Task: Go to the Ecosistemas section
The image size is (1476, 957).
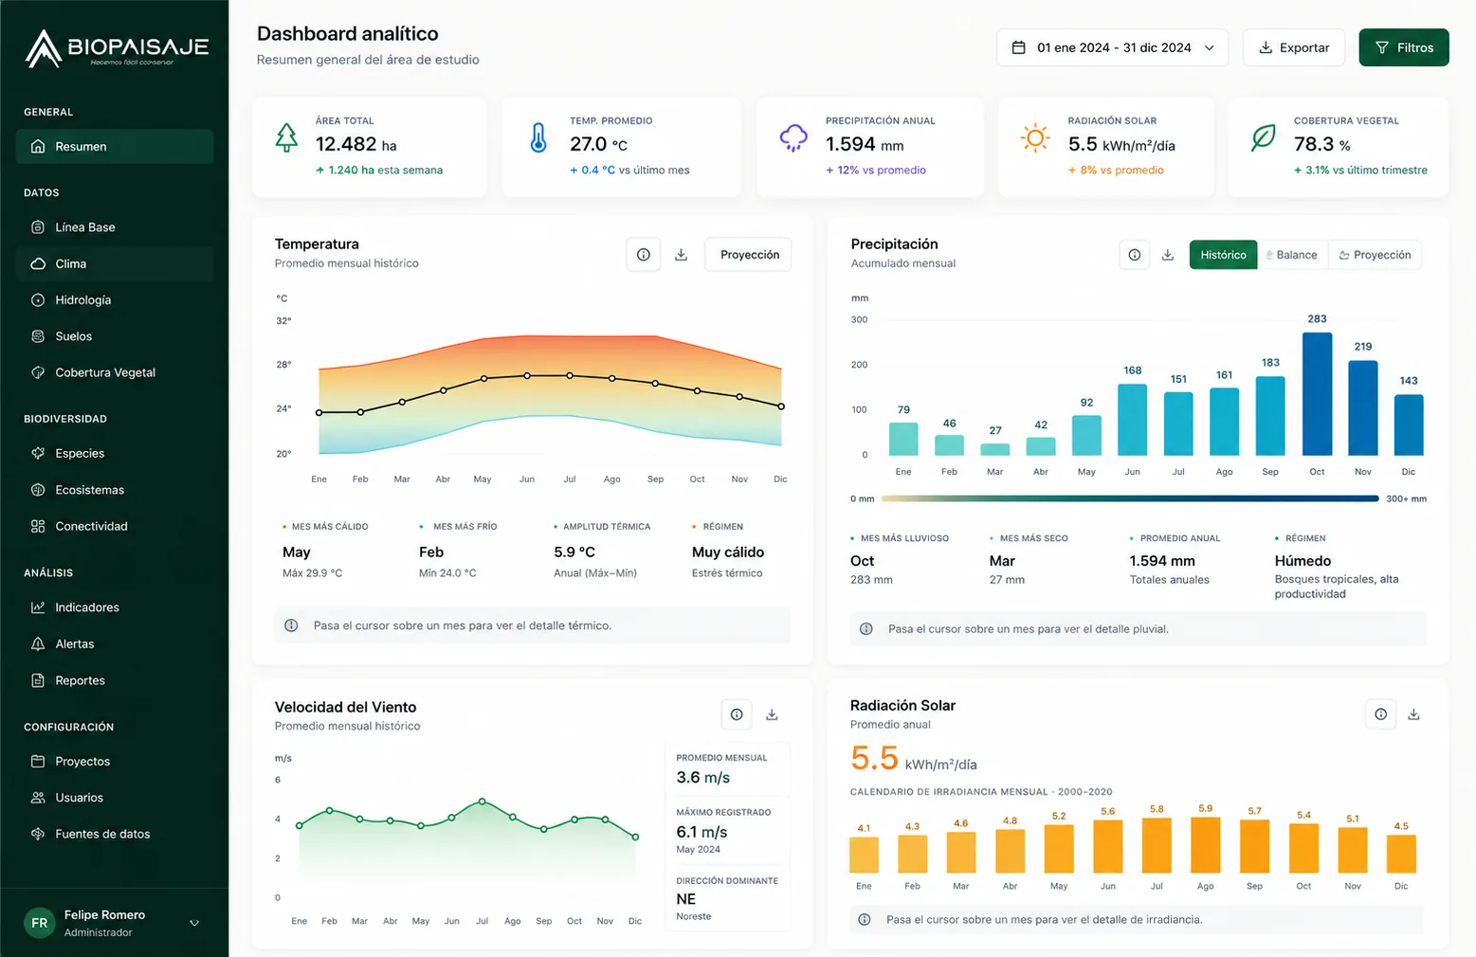Action: [115, 490]
